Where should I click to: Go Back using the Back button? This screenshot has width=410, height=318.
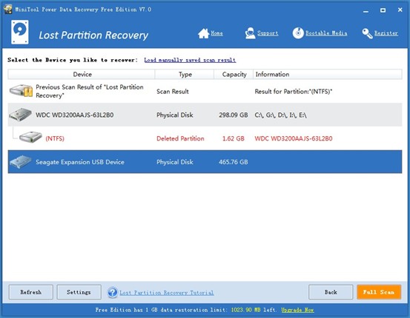[x=331, y=292]
